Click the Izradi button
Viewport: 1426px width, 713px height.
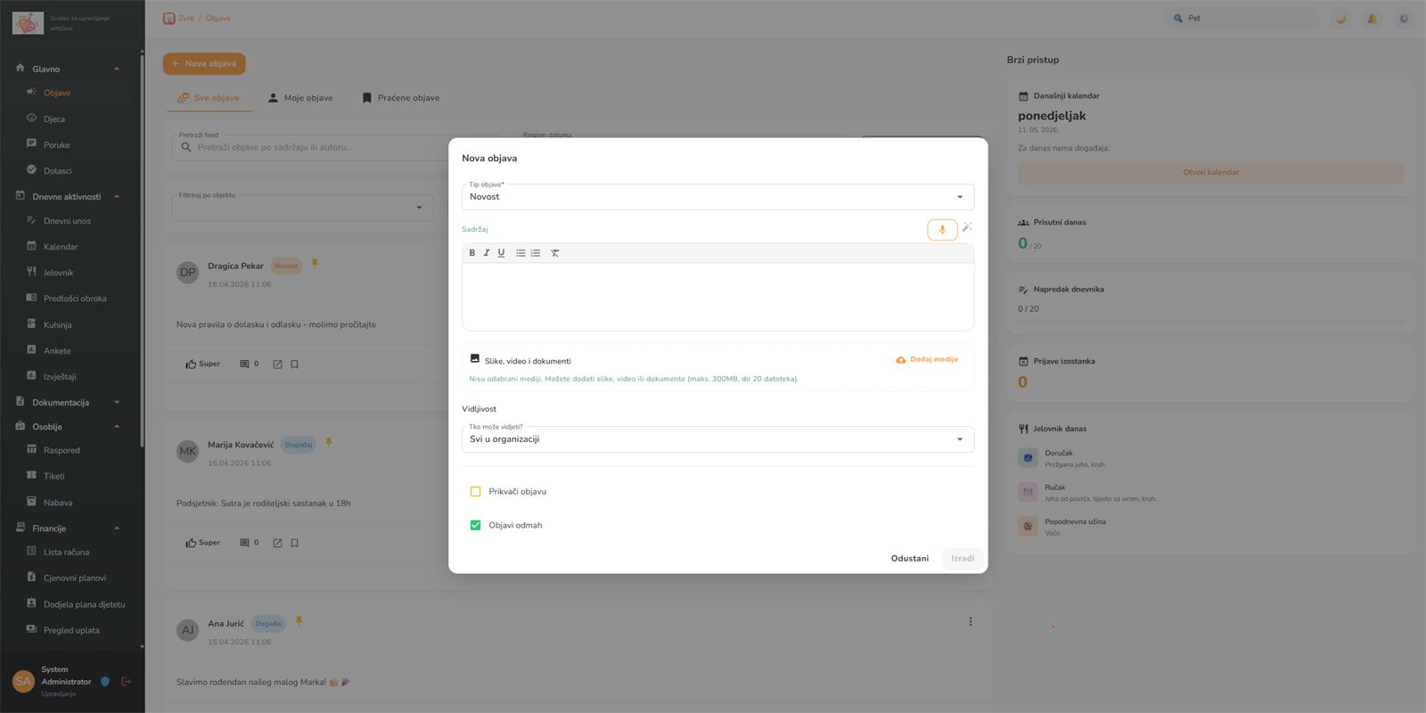coord(963,559)
